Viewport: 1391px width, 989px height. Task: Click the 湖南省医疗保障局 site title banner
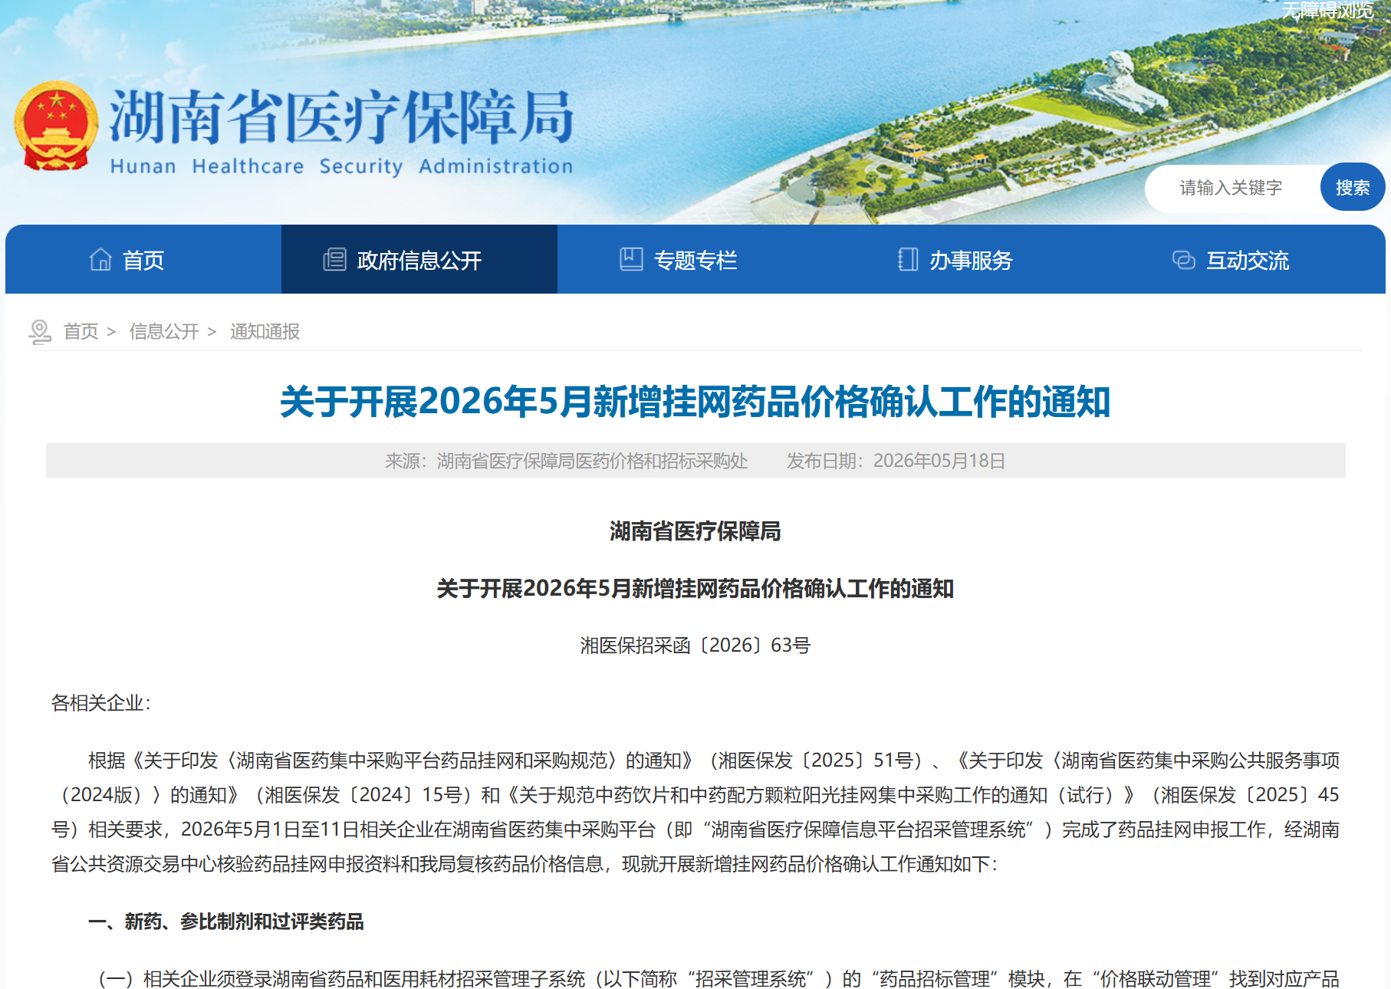tap(341, 130)
